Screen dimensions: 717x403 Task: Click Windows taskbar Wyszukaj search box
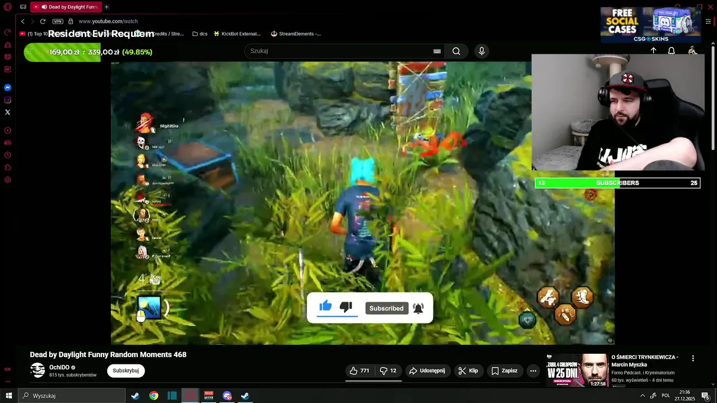[72, 396]
